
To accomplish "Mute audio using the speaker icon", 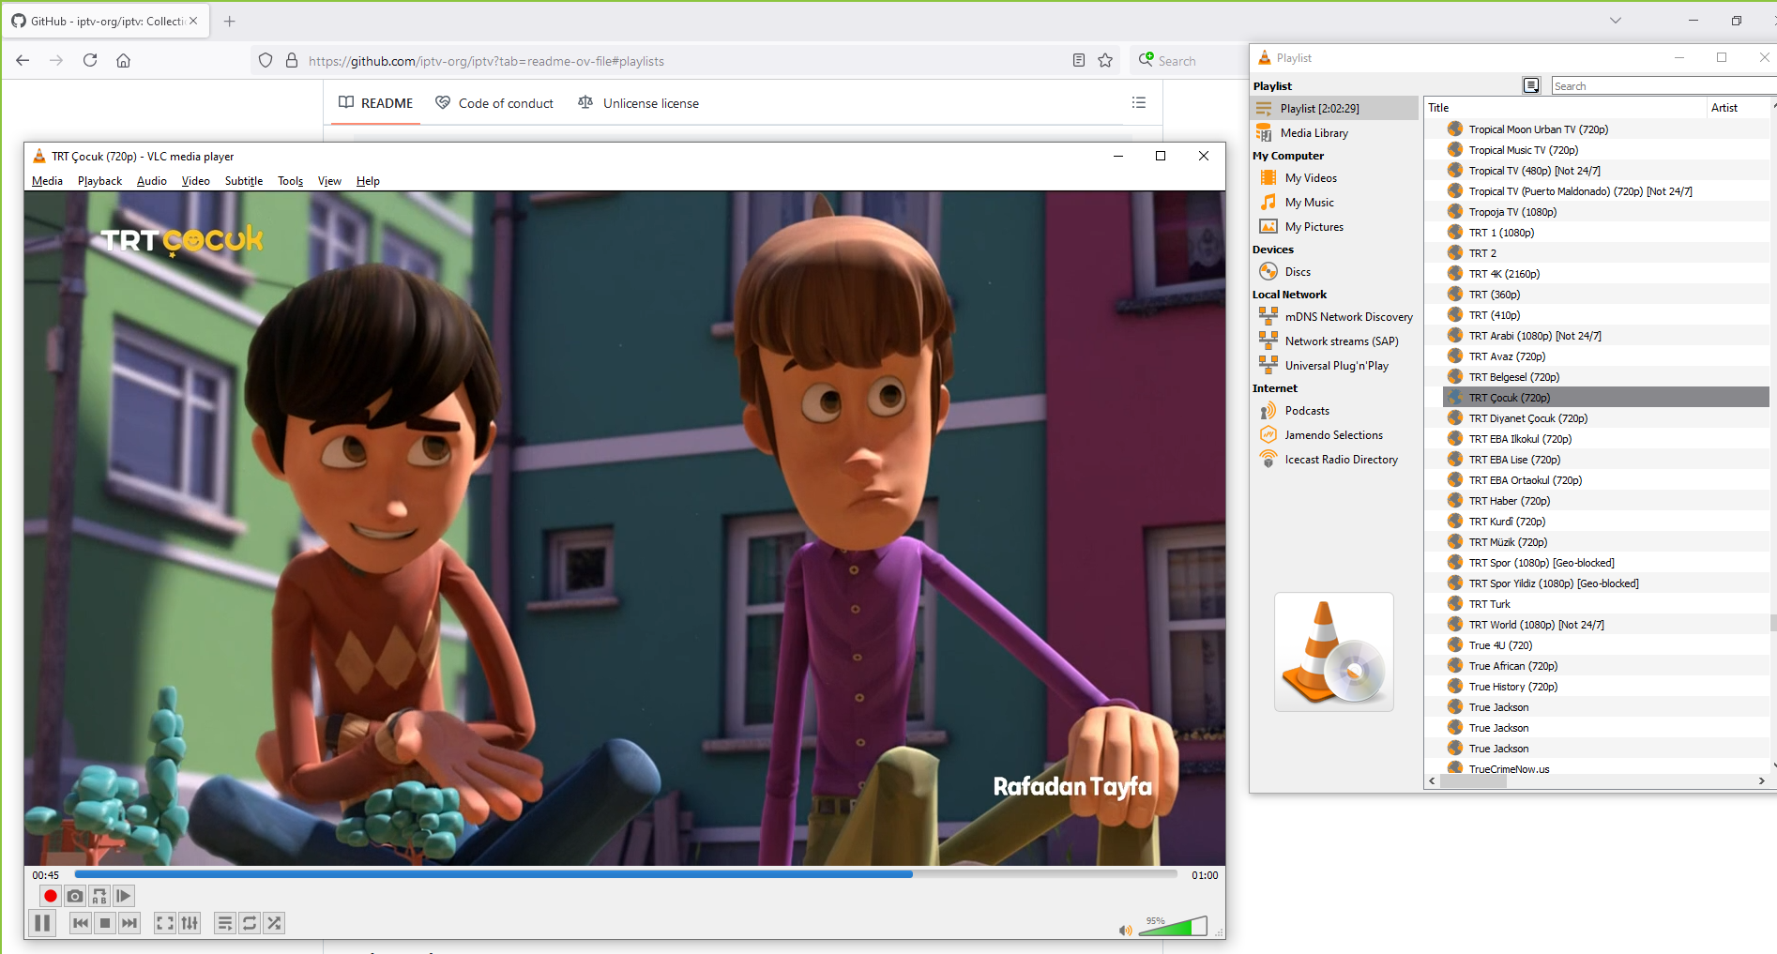I will (x=1125, y=930).
